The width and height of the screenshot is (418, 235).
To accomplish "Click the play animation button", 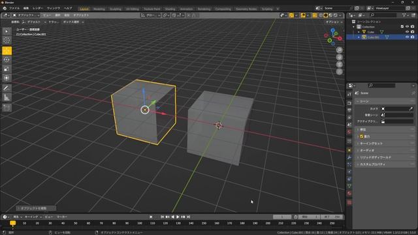I will pos(178,217).
